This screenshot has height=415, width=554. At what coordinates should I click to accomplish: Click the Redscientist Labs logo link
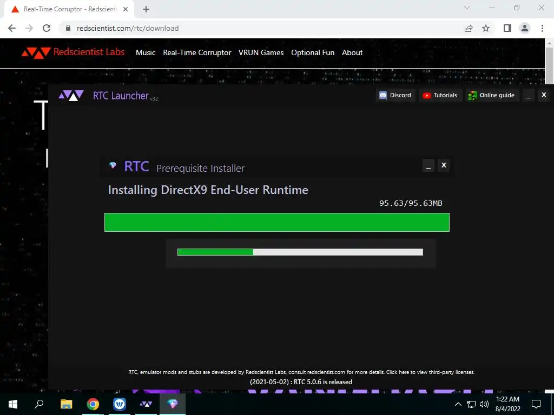coord(73,52)
